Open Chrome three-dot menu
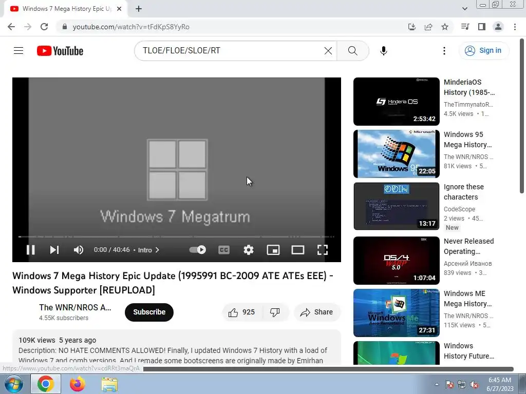The height and width of the screenshot is (394, 526). point(515,27)
